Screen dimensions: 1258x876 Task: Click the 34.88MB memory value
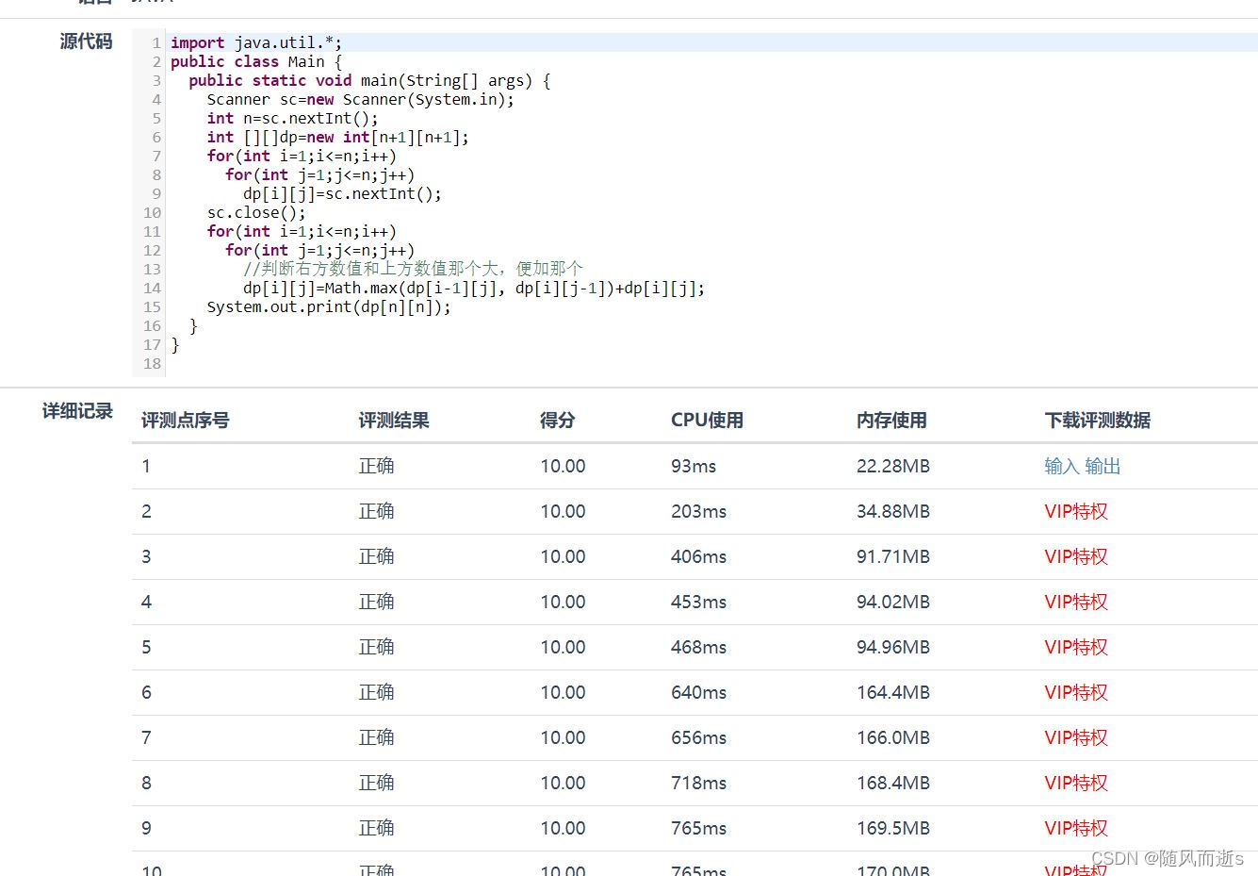pyautogui.click(x=893, y=511)
